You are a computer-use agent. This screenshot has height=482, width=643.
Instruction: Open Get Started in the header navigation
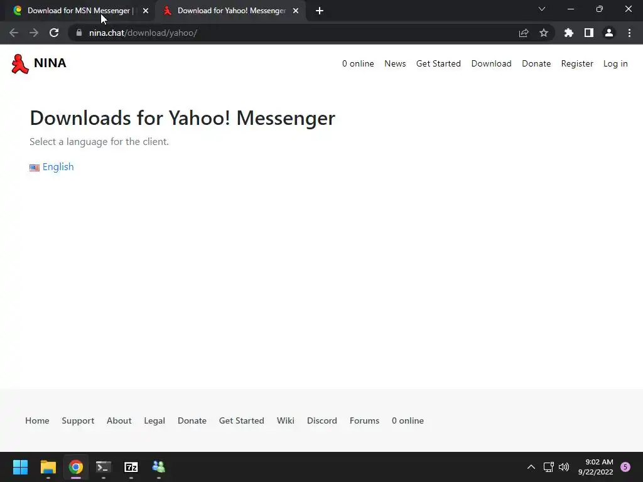[438, 63]
